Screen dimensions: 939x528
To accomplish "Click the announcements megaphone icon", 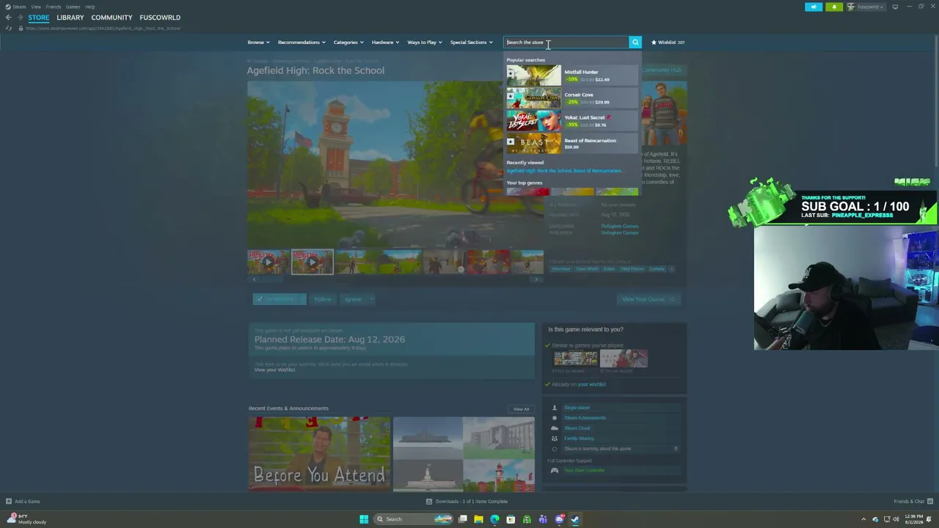I will [814, 7].
